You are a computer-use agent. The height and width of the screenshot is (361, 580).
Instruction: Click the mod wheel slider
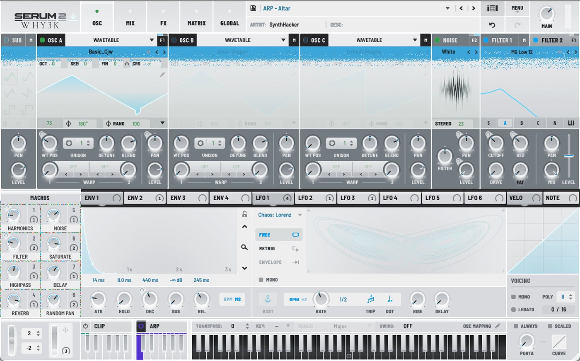pos(54,341)
